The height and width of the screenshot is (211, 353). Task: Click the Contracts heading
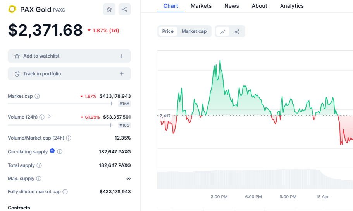19,208
